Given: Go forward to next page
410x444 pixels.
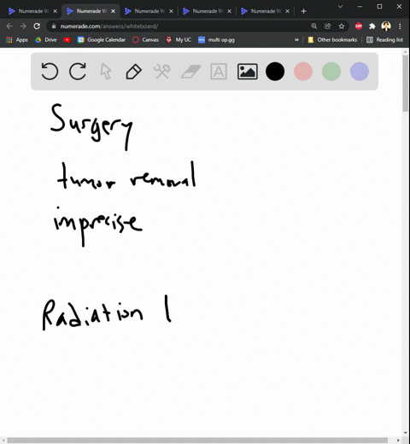Looking at the screenshot, I should (x=23, y=26).
